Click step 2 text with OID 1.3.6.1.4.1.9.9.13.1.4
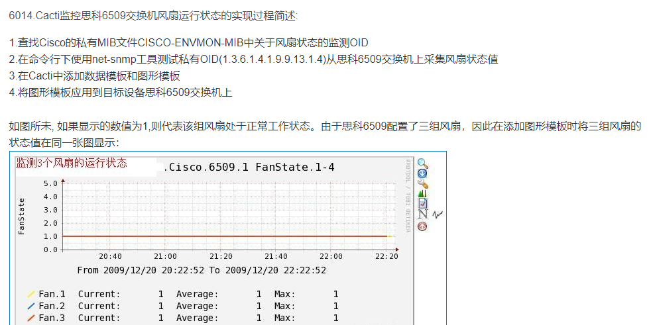The height and width of the screenshot is (325, 649). 253,59
